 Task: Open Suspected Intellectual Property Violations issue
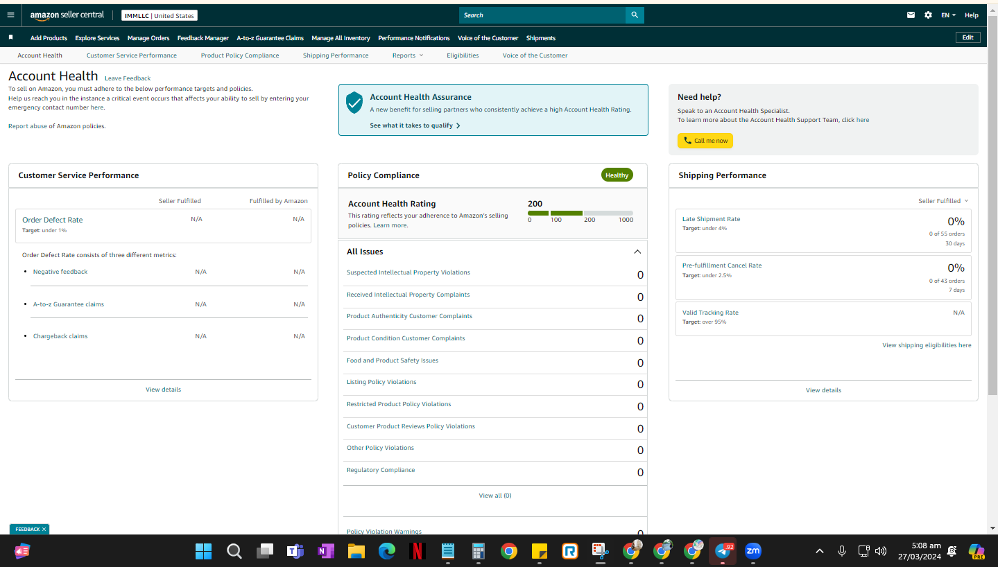[408, 272]
